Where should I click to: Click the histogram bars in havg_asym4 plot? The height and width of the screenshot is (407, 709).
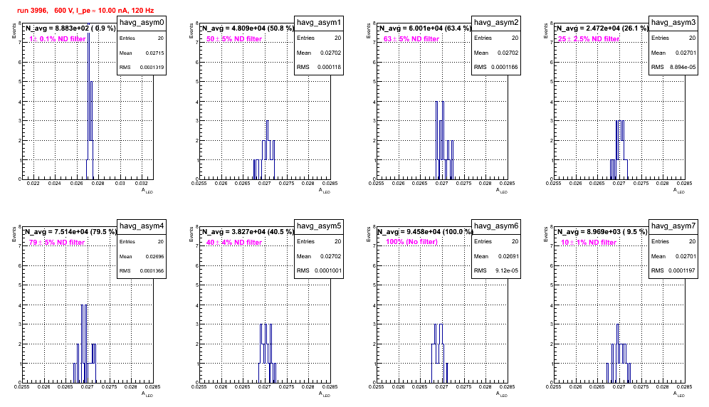click(x=85, y=344)
